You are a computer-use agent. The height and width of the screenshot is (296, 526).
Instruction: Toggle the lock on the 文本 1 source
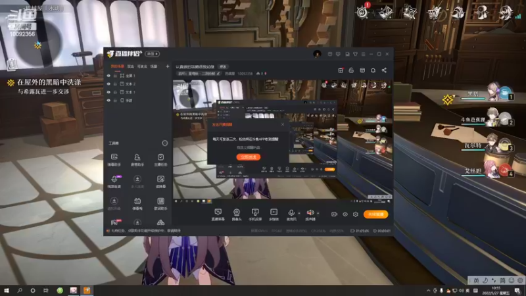pyautogui.click(x=115, y=92)
